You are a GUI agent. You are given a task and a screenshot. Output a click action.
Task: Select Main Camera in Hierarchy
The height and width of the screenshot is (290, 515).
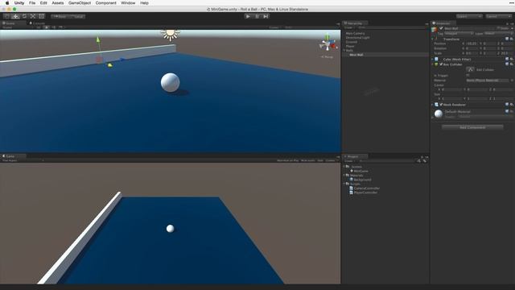(x=355, y=33)
